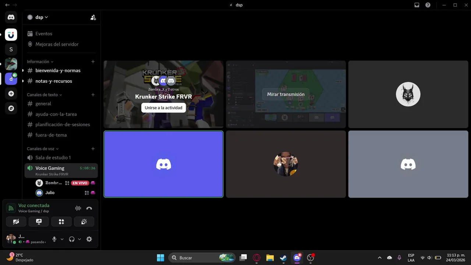Disconnect from voice with the hang-up icon
471x265 pixels.
89,208
